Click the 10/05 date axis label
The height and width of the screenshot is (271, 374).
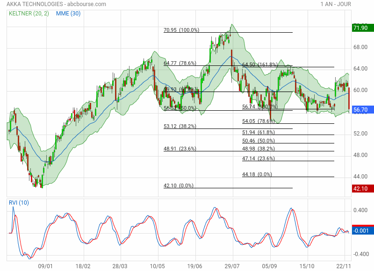(x=157, y=266)
